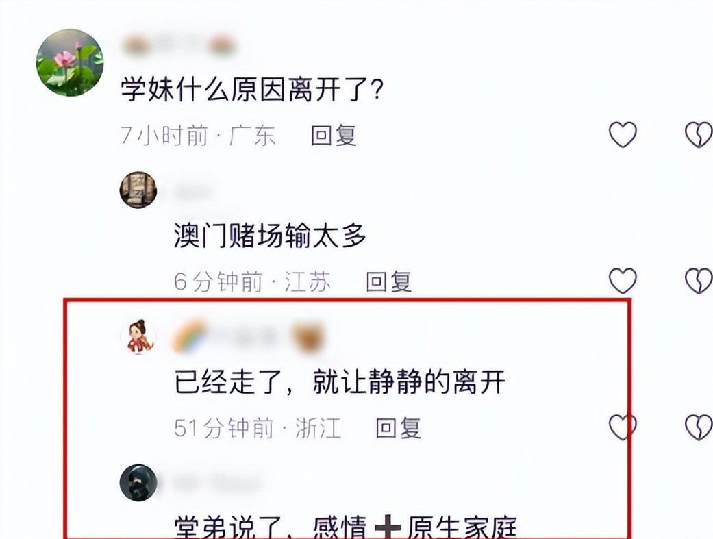713x539 pixels.
Task: Select the comment text 已经走了,就让静静的离开
Action: pyautogui.click(x=340, y=381)
